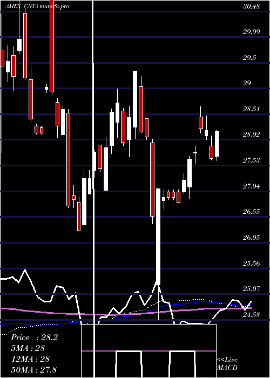Click the 29 price axis label
The image size is (270, 378).
[247, 83]
